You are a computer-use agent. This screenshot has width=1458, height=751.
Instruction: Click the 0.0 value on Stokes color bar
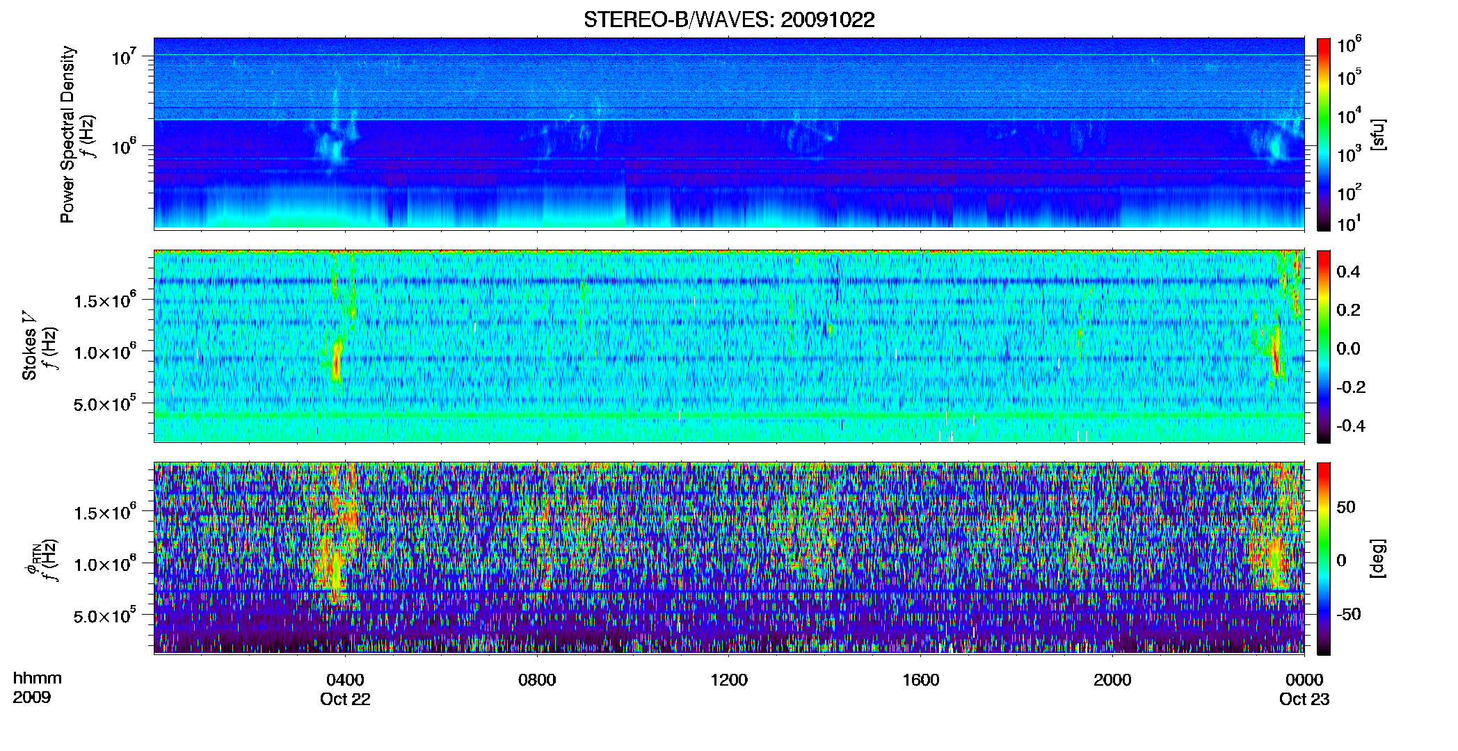(x=1348, y=348)
